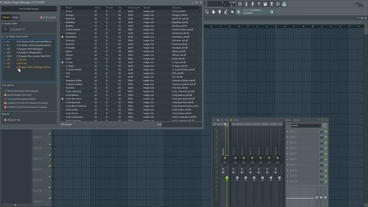Screen dimensions: 368x207
Task: Click the Master track pan knob
Action: [x=225, y=163]
